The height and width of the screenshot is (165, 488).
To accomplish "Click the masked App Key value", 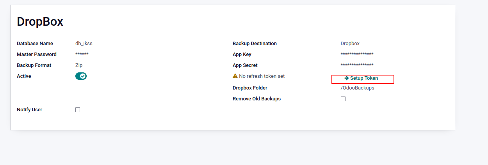I will (x=357, y=54).
